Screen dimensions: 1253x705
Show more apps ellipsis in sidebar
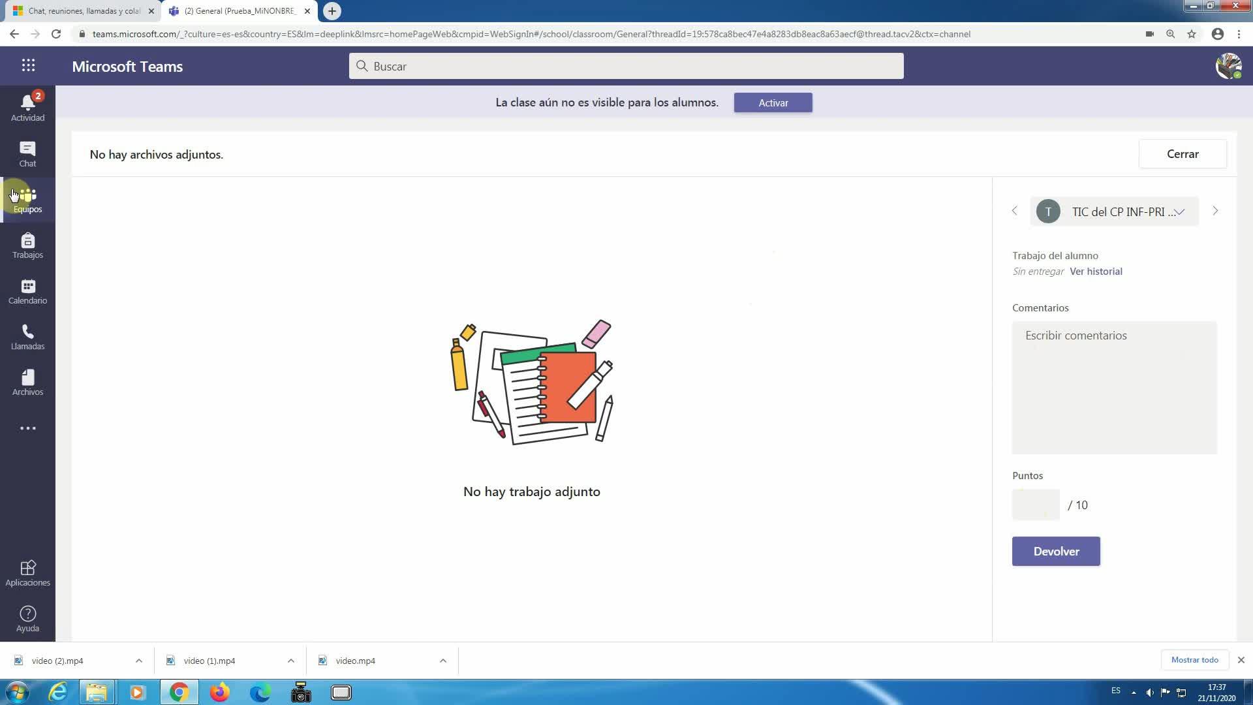(x=27, y=428)
